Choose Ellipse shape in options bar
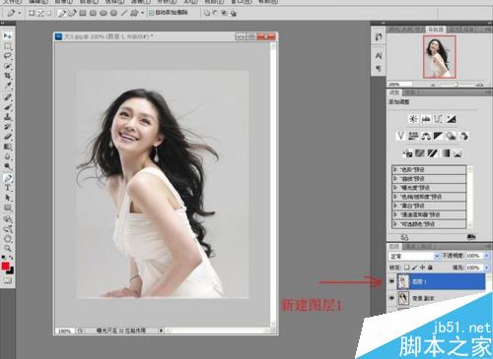Screen dimensions: 493x359 pos(104,13)
